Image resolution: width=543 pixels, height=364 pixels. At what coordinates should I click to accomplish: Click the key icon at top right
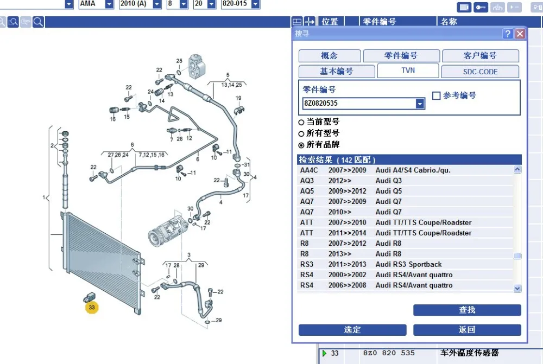tap(481, 7)
